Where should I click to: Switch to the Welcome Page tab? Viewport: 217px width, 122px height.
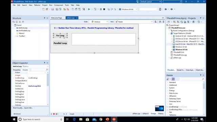click(57, 18)
